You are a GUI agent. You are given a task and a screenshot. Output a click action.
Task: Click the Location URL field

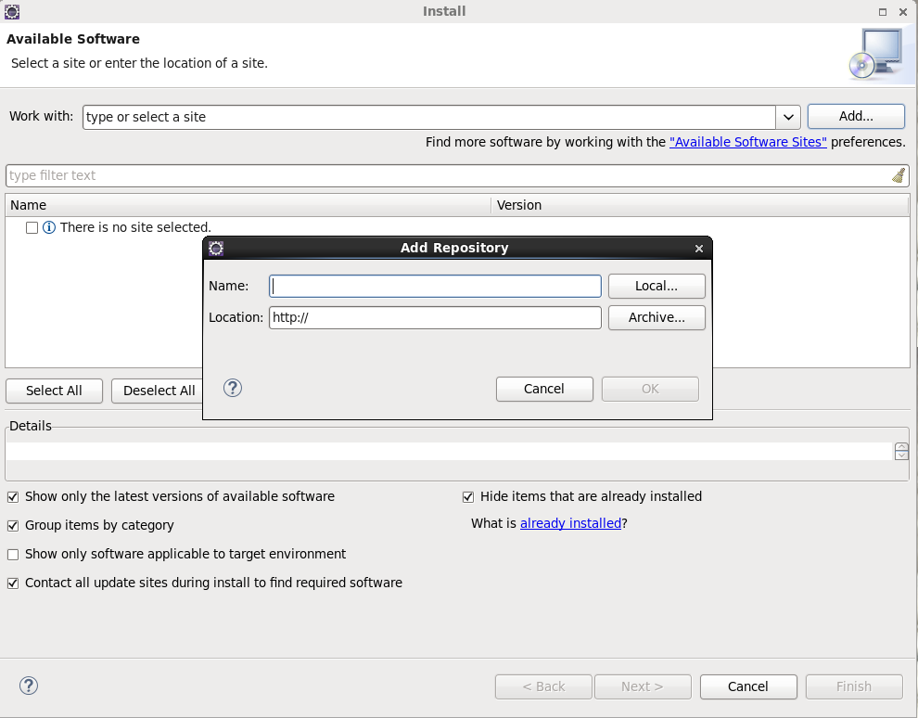pos(435,317)
